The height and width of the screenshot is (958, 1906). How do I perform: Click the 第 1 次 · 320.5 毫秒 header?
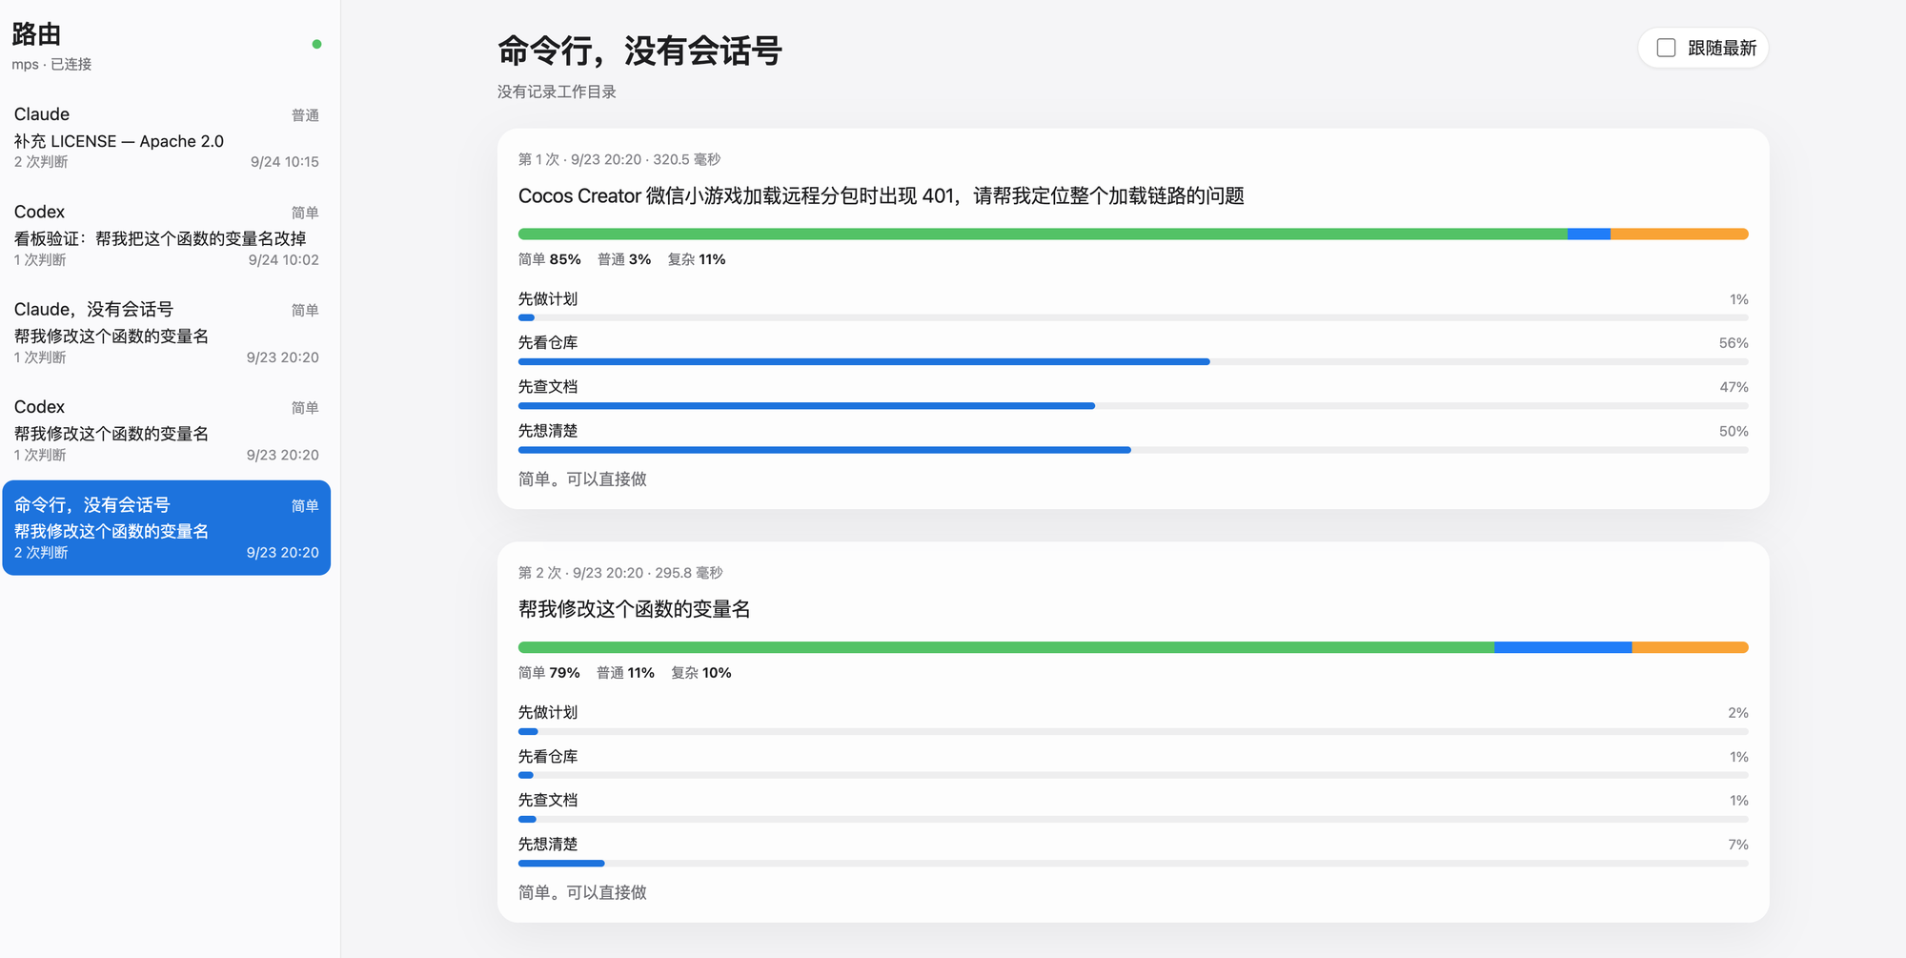619,159
